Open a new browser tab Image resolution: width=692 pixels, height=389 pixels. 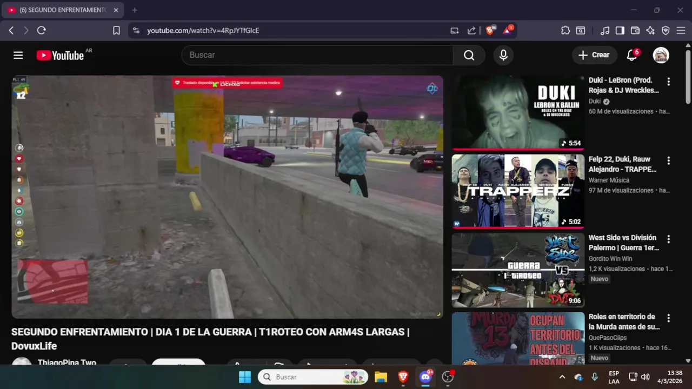[x=135, y=10]
